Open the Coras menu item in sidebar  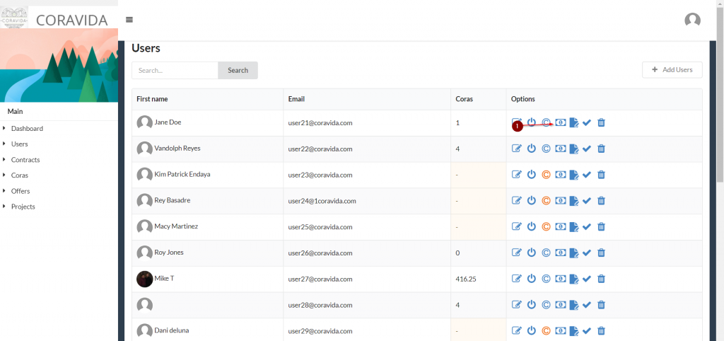pos(20,175)
